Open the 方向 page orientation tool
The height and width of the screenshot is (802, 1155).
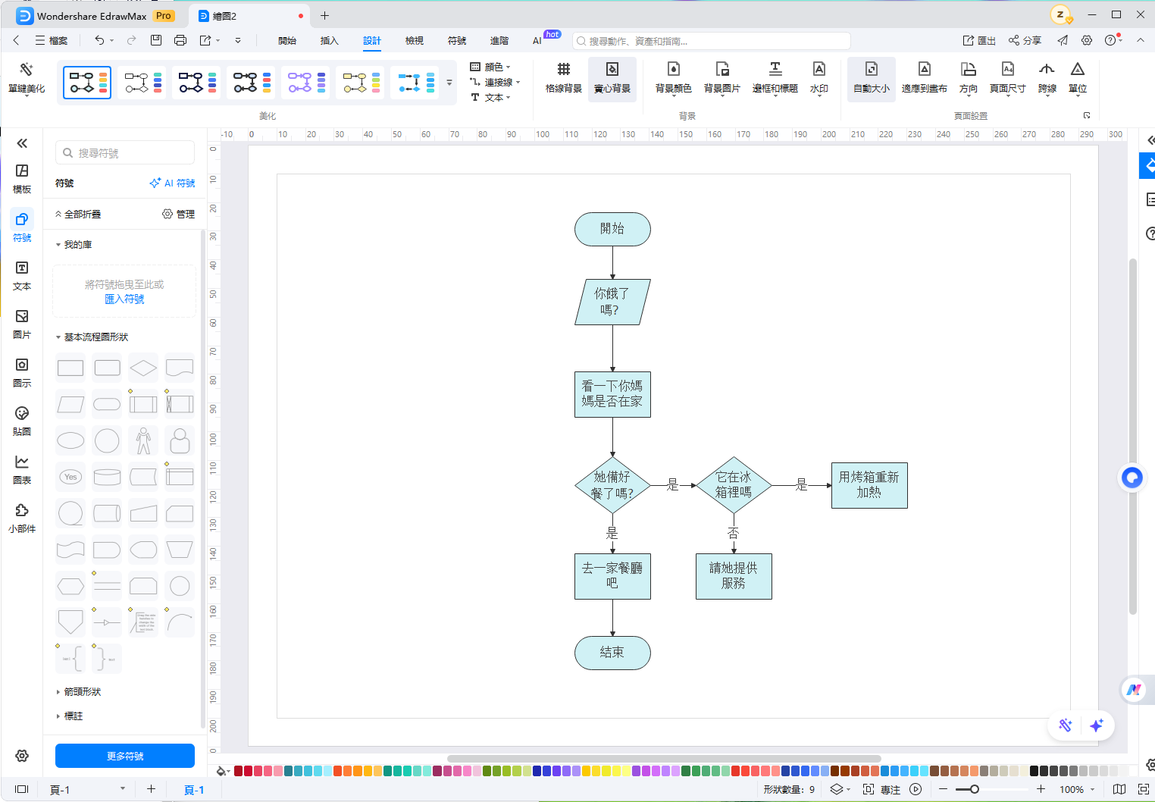[969, 78]
